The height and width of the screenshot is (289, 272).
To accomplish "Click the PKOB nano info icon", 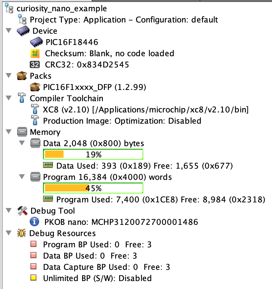I will pos(35,222).
